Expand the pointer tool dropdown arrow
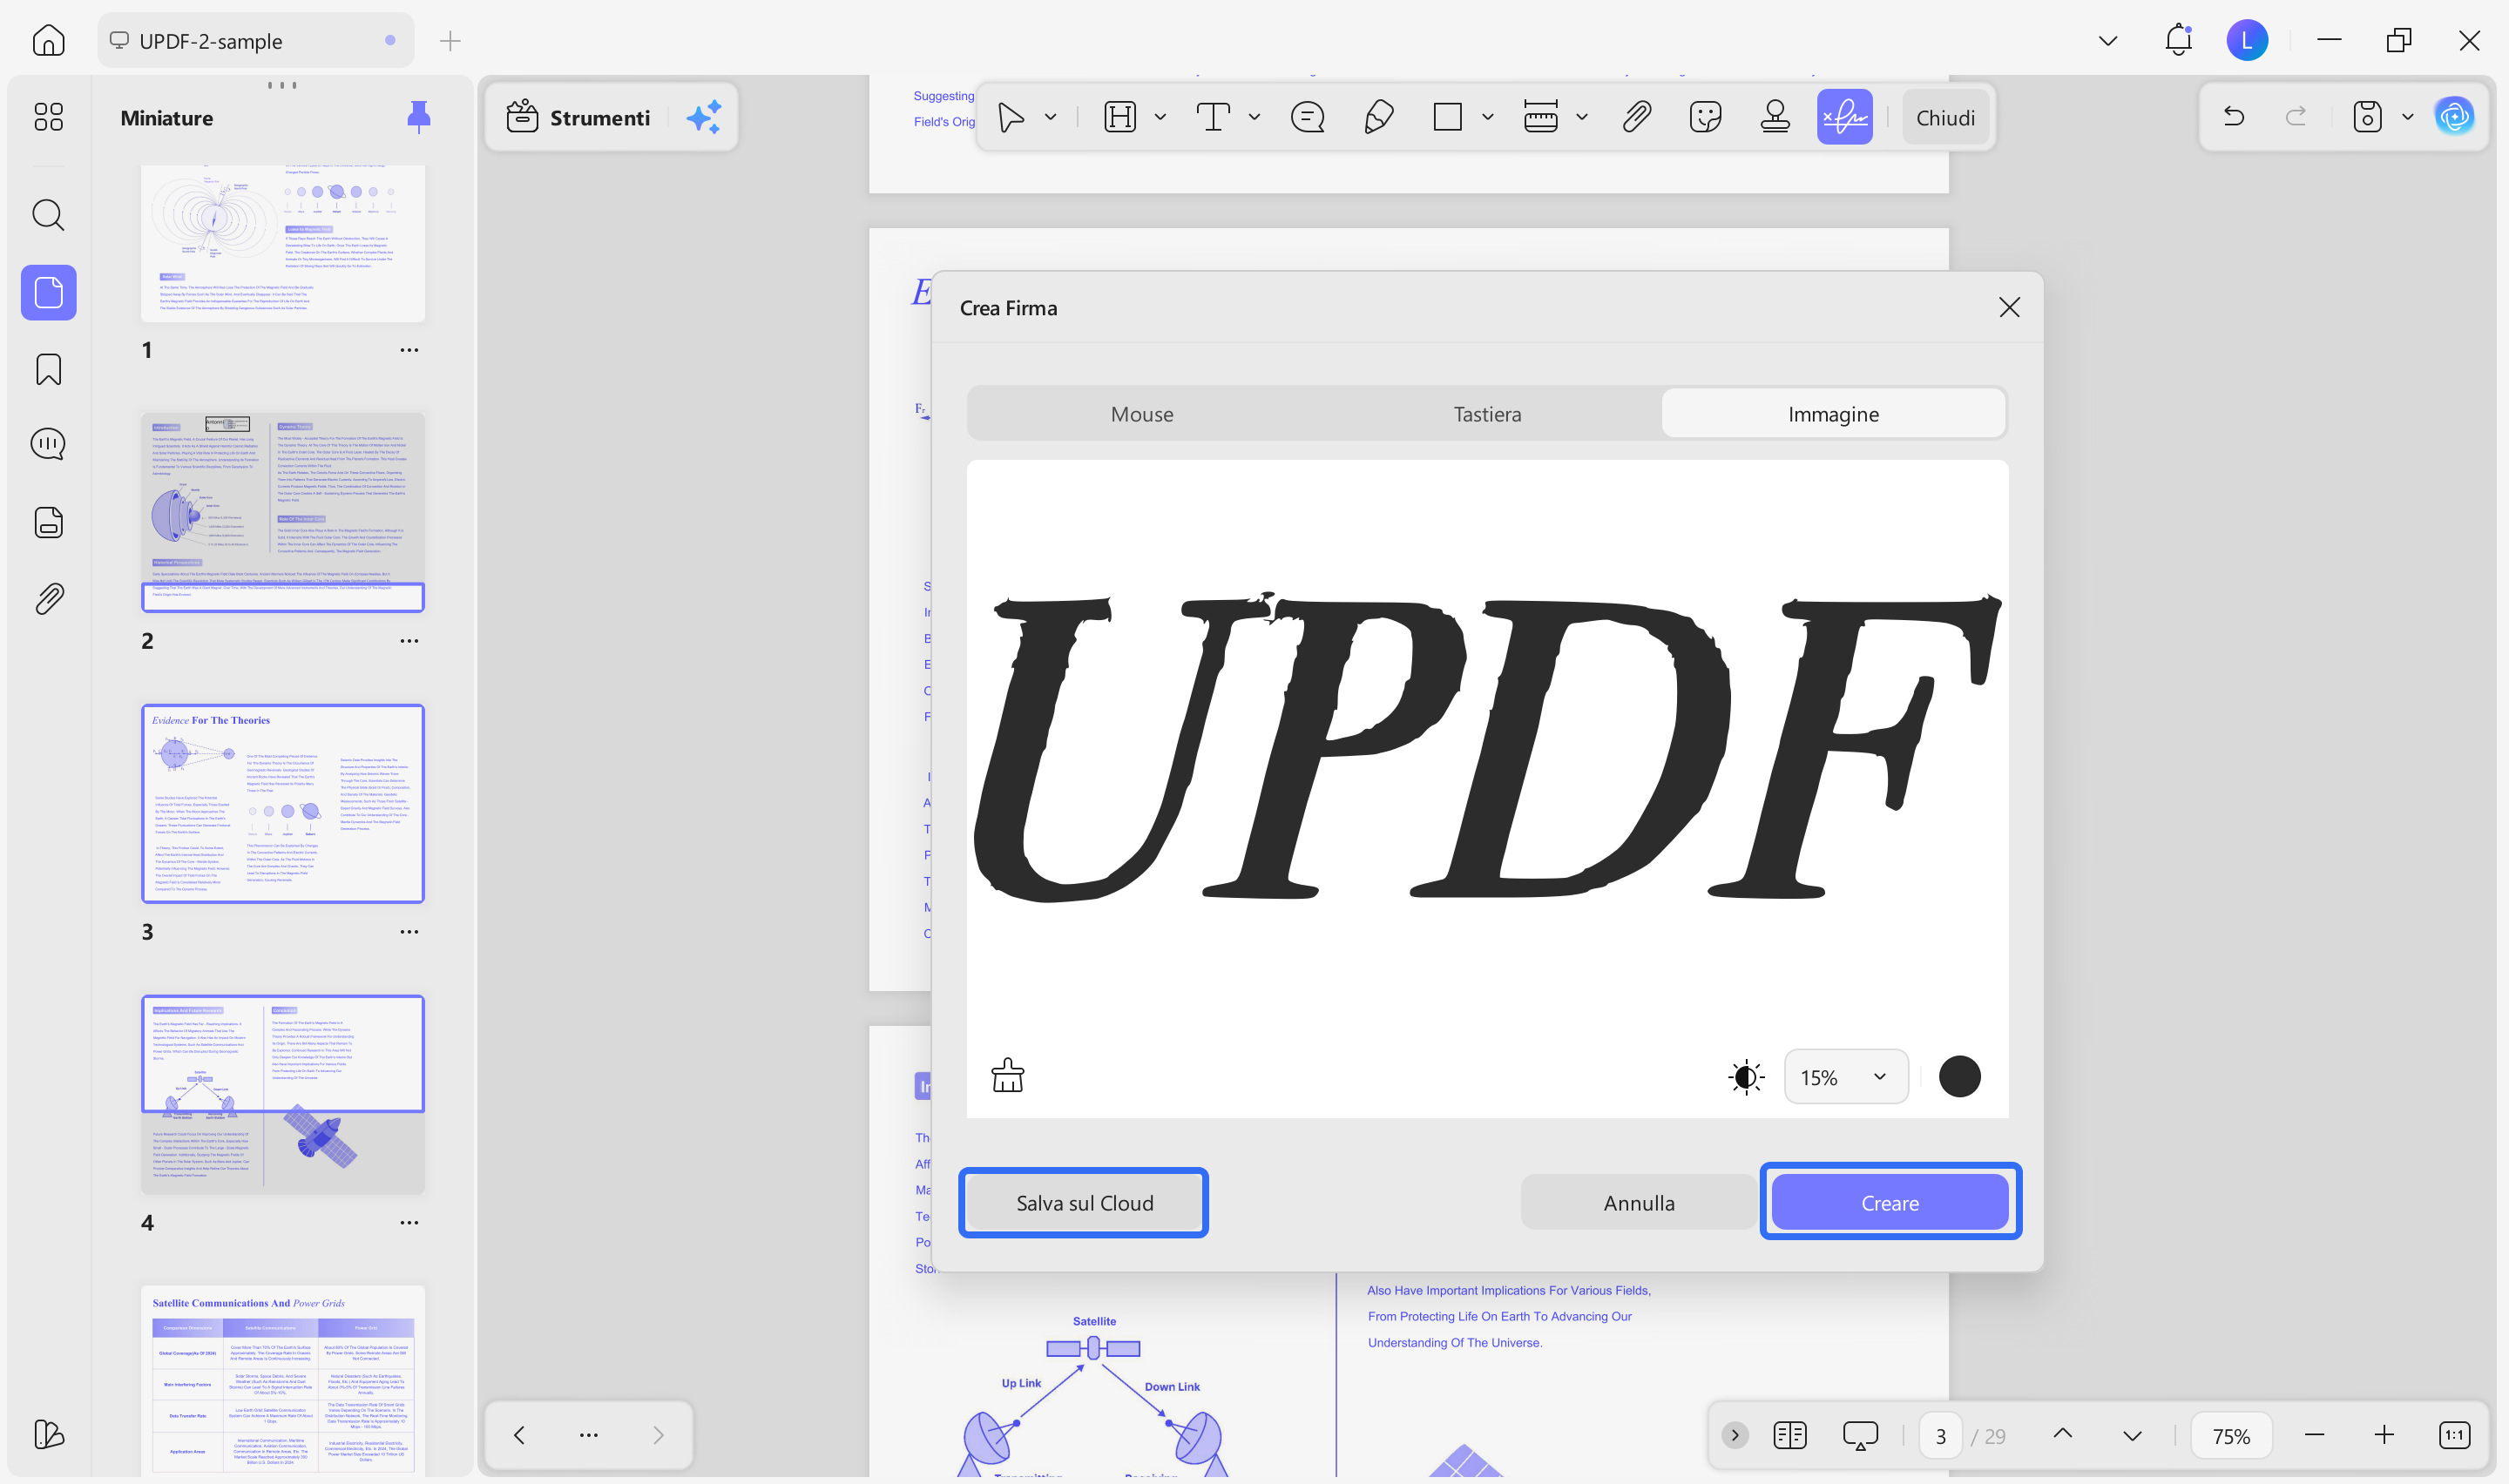Screen dimensions: 2509x1484 (1050, 117)
